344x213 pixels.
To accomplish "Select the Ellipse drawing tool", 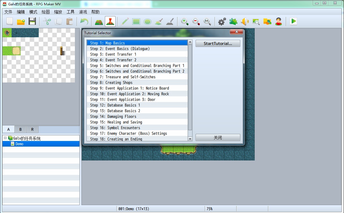I will (x=147, y=21).
